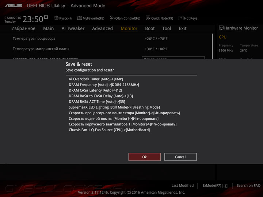Open Search on FAQ
The height and width of the screenshot is (197, 263).
[248, 186]
